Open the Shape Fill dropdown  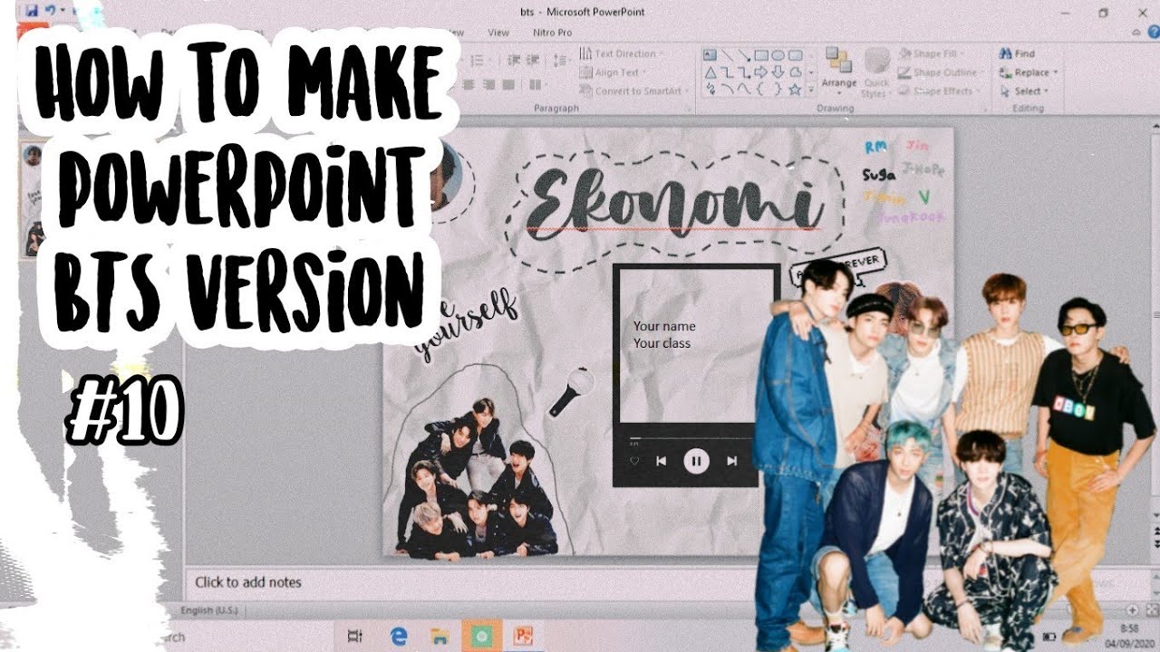pyautogui.click(x=932, y=53)
